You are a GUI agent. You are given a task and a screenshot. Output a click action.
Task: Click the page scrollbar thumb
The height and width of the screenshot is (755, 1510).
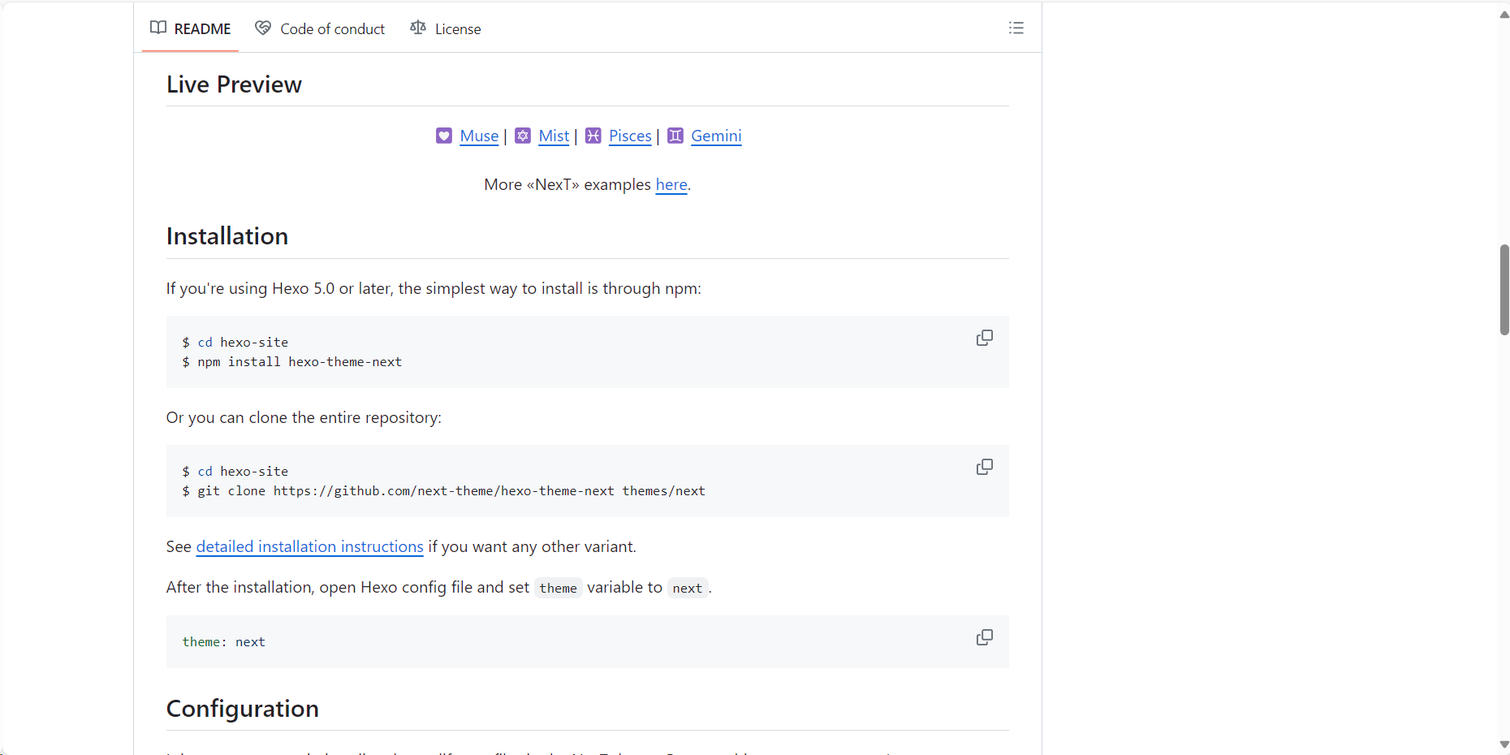[x=1504, y=289]
